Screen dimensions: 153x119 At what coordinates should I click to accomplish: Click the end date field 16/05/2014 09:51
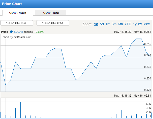[x=53, y=23]
